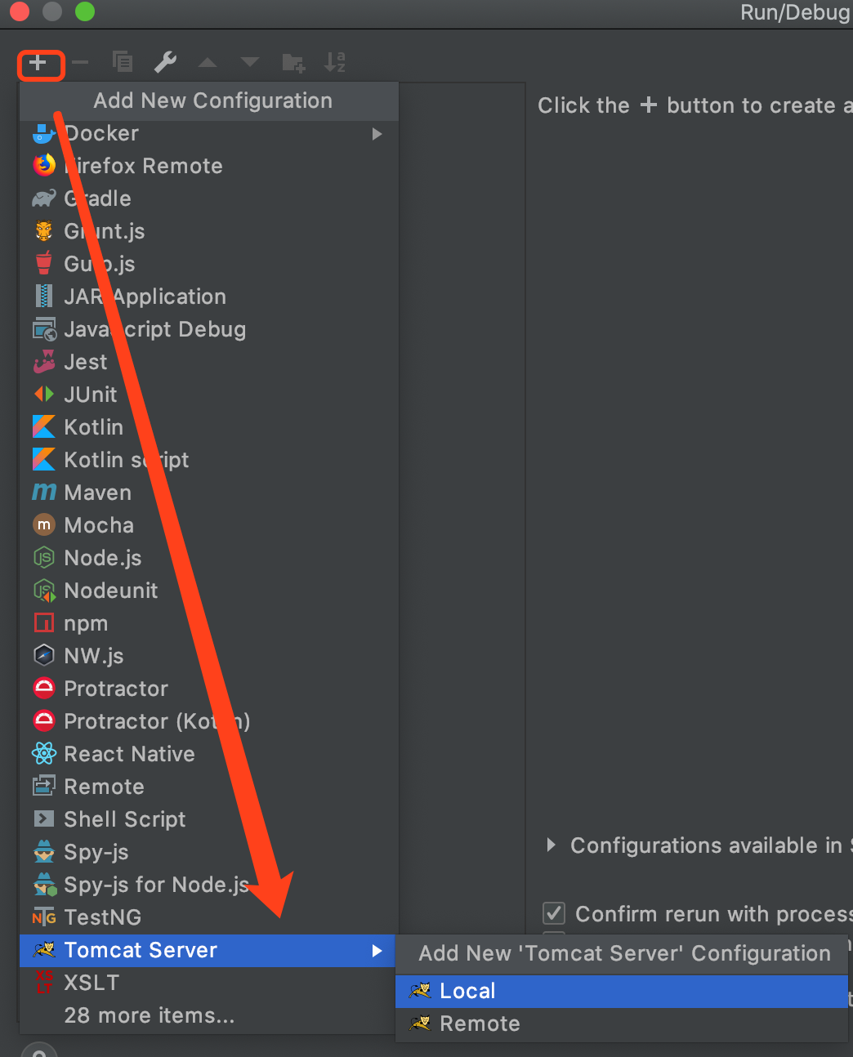Choose the plain Protractor entry

tap(209, 689)
